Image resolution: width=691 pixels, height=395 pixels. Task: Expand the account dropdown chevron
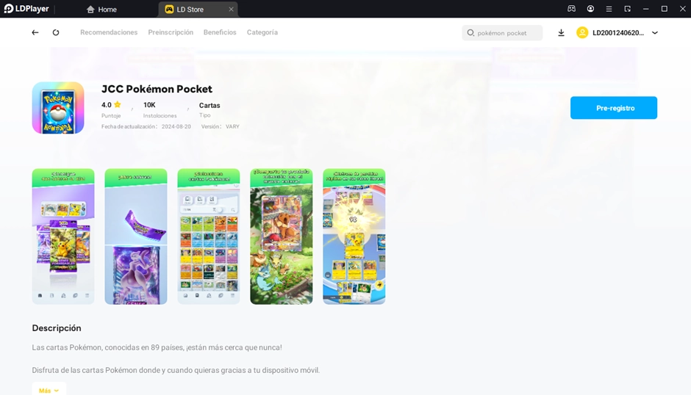click(x=655, y=32)
